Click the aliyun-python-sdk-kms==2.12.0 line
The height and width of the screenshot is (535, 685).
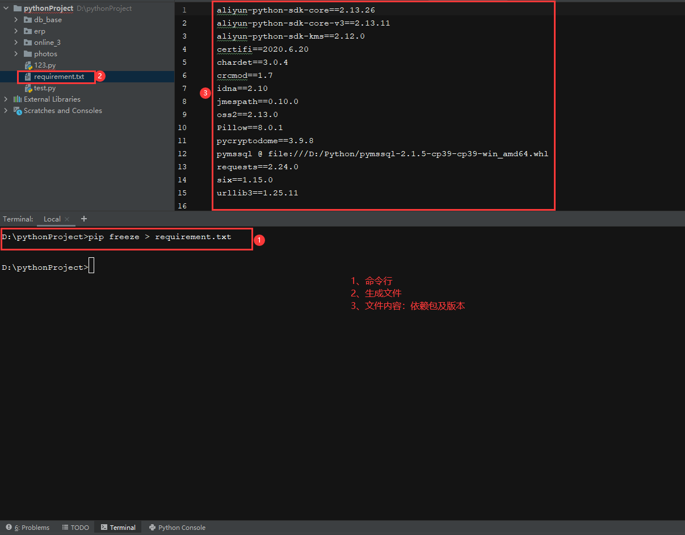[x=291, y=36]
